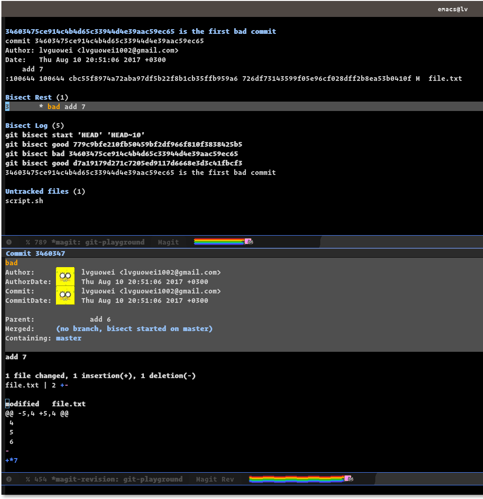Click the Magit Rev major mode name

pos(215,479)
